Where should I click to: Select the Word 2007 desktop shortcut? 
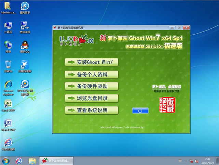(8, 125)
